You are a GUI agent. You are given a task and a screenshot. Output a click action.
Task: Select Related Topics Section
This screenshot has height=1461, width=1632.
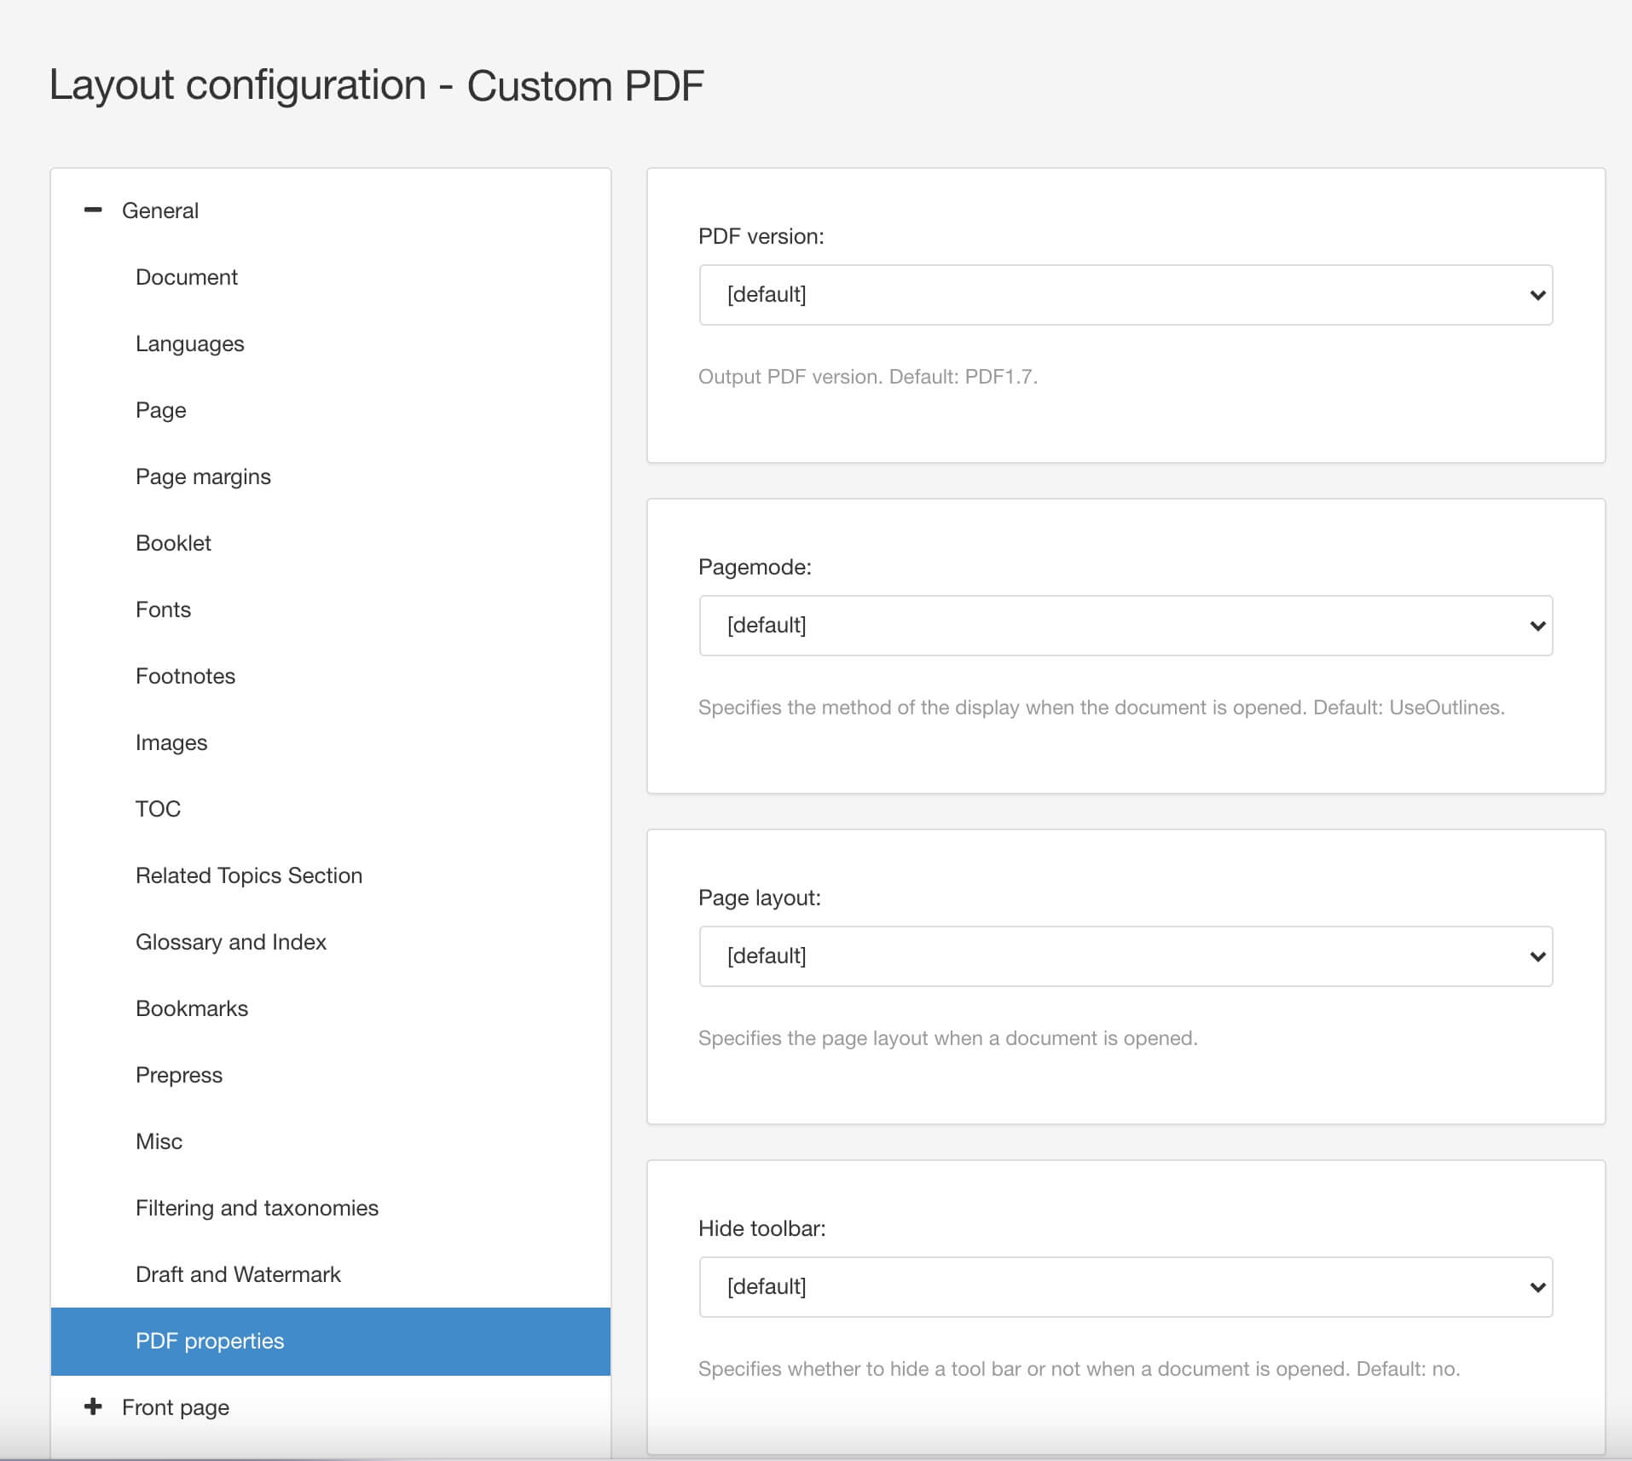[248, 875]
